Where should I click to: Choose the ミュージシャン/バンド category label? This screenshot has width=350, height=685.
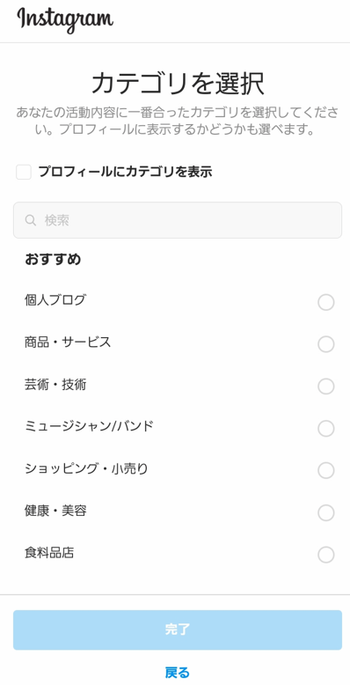[89, 425]
